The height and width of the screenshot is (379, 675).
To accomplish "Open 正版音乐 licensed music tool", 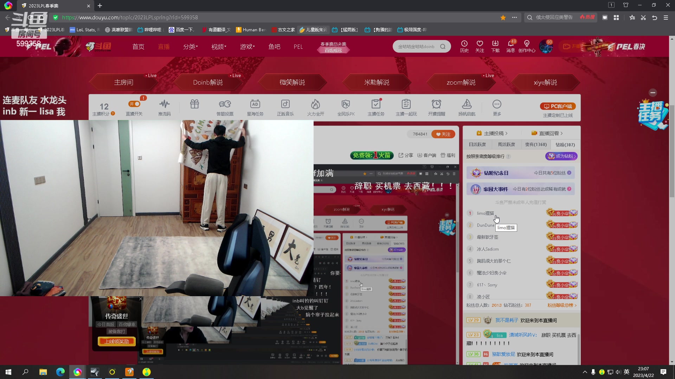I will [285, 107].
